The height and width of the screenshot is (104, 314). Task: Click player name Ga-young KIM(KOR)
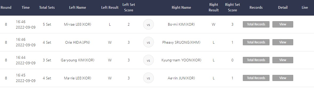click(x=78, y=60)
